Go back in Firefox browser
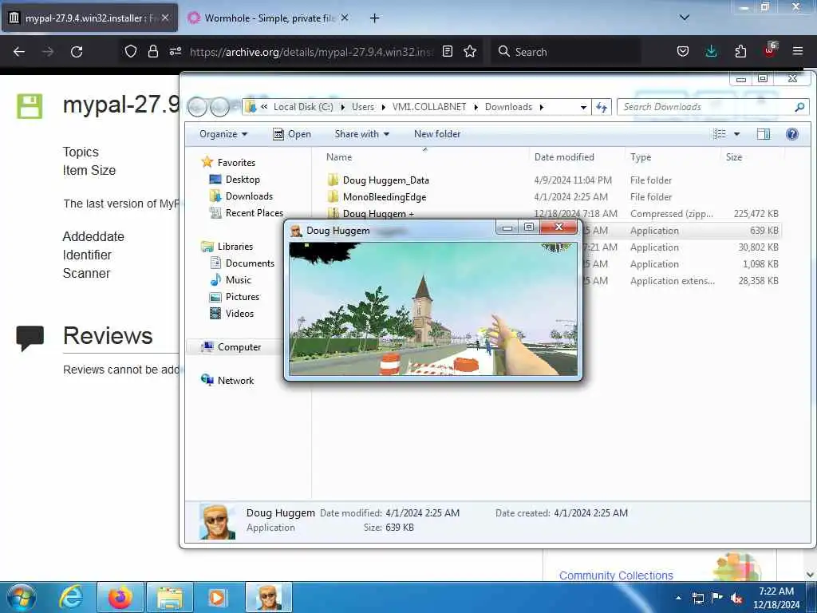Image resolution: width=817 pixels, height=613 pixels. 19,52
